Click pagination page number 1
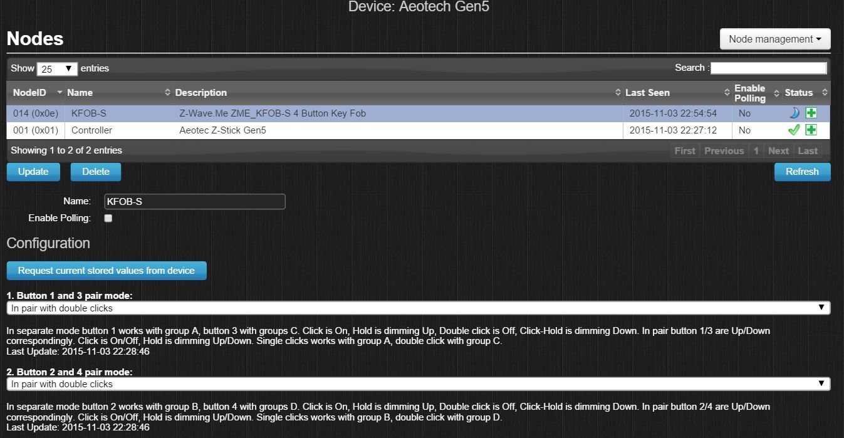 [756, 150]
